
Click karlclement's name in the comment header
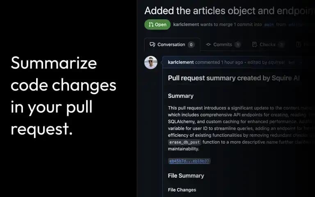tap(181, 62)
